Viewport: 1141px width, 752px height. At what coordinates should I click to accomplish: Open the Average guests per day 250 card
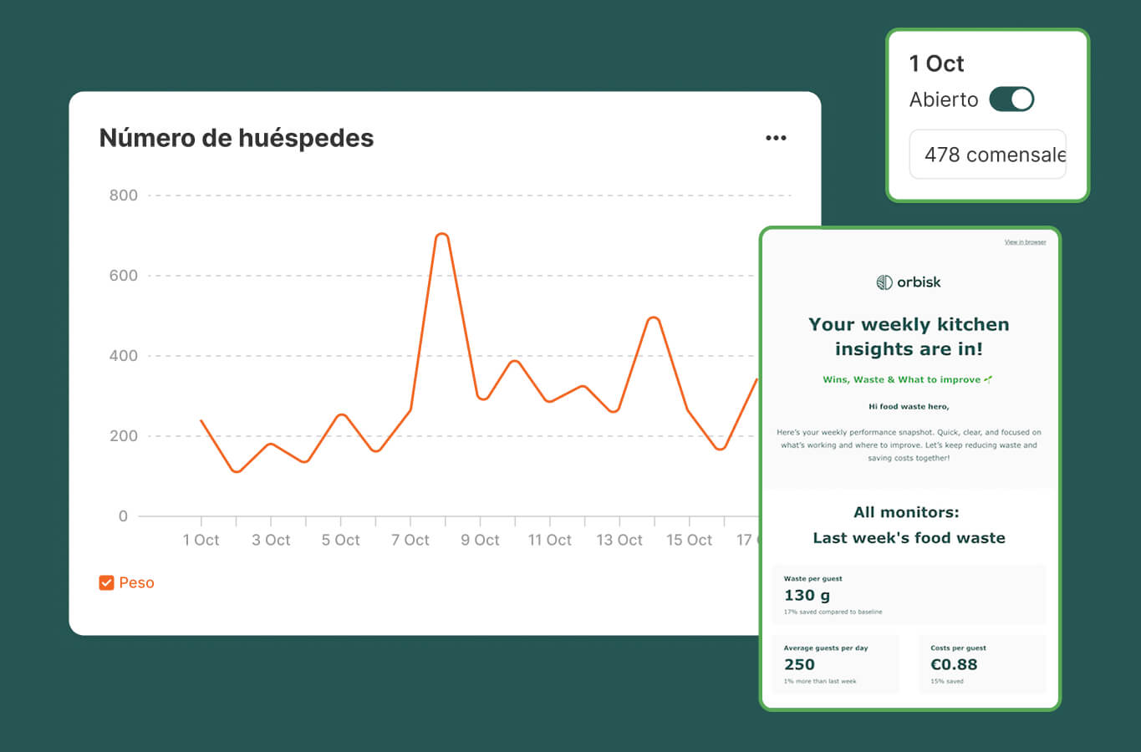tap(836, 664)
